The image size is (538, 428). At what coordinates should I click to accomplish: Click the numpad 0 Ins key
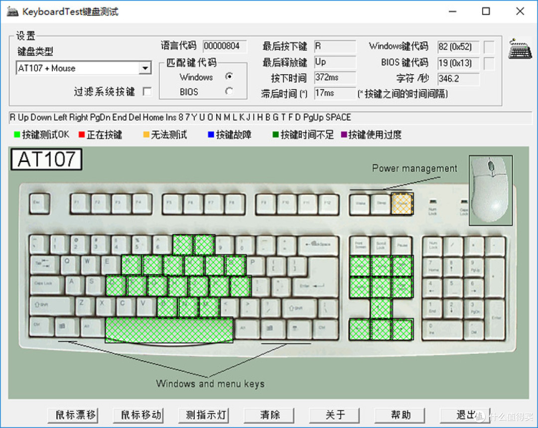tap(443, 329)
